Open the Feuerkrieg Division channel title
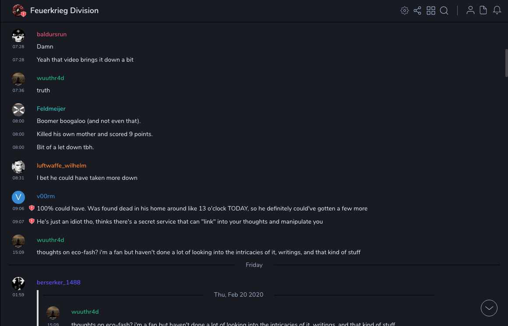Screen dimensions: 508x326 click(64, 11)
